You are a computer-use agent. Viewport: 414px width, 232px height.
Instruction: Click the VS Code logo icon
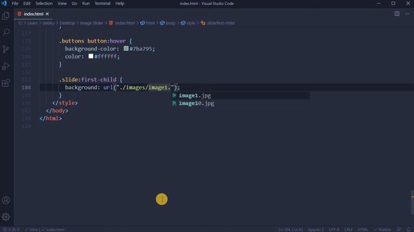pos(4,3)
